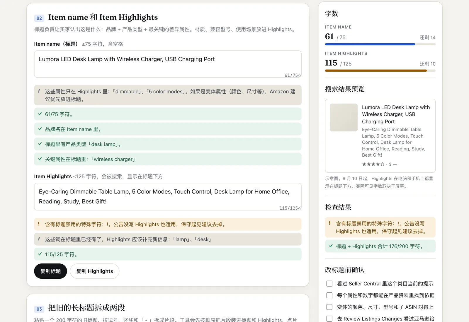Screen dimensions: 469x322
Task: Click the blue Item name character progress bar
Action: coord(380,44)
